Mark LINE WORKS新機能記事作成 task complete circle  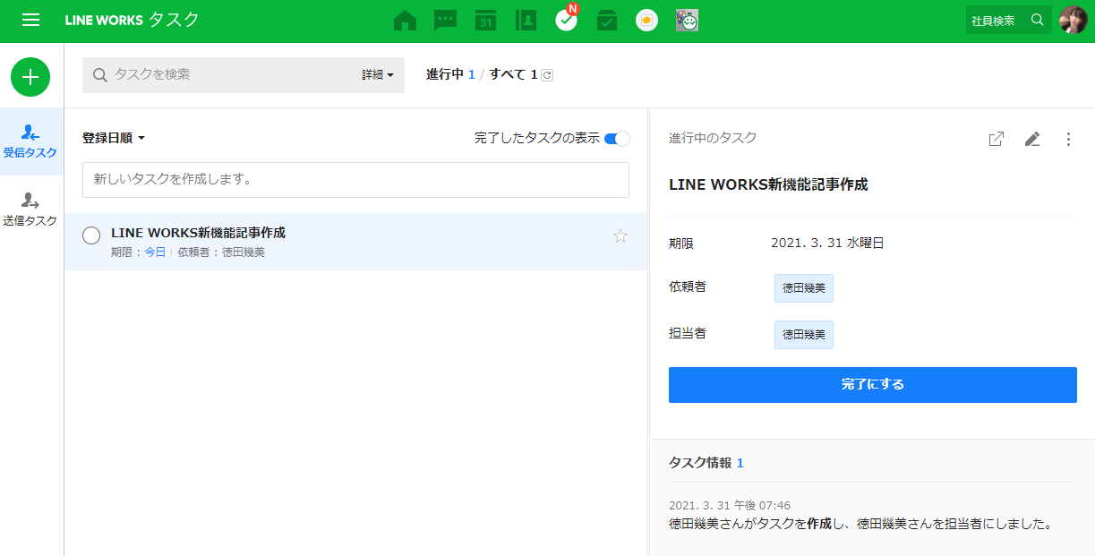click(x=91, y=235)
